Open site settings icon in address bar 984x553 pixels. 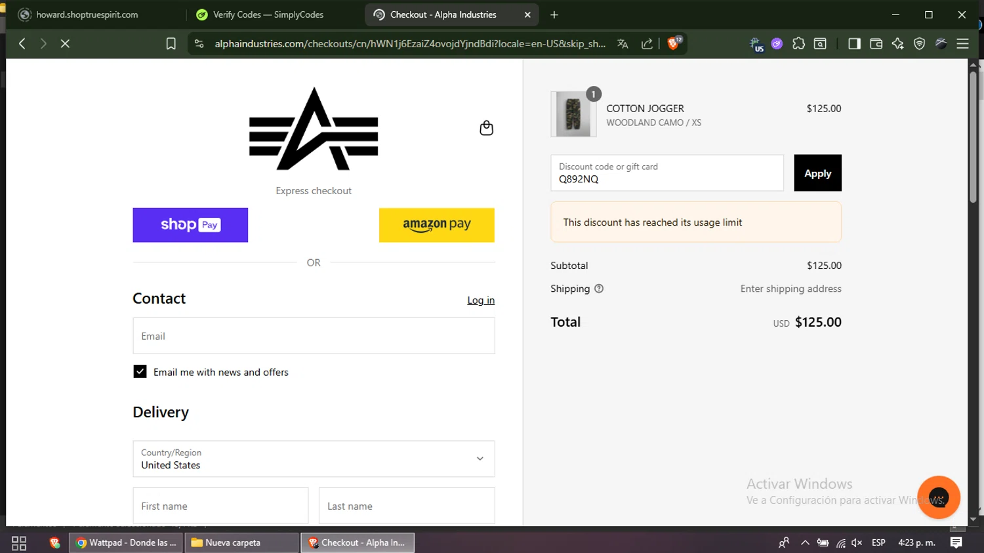tap(199, 43)
